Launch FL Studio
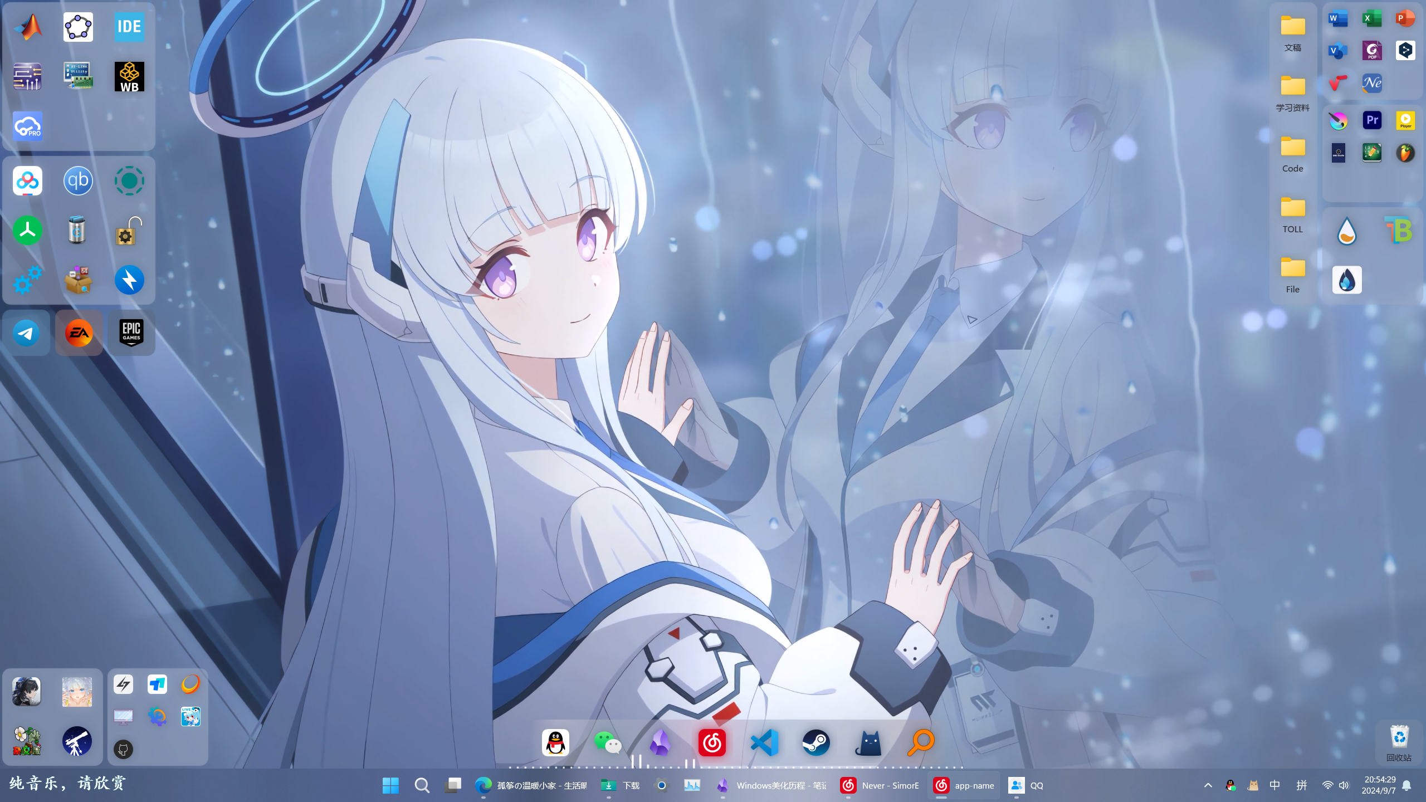 (x=1405, y=152)
